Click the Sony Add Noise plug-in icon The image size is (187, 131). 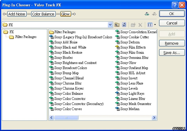tap(52, 42)
